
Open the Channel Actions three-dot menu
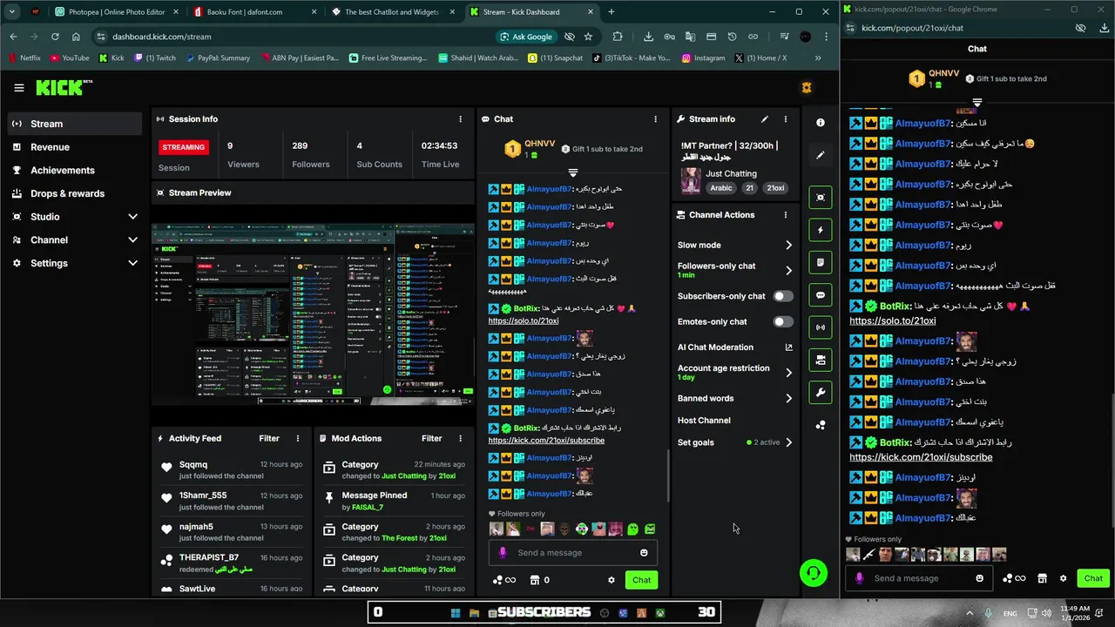click(786, 215)
